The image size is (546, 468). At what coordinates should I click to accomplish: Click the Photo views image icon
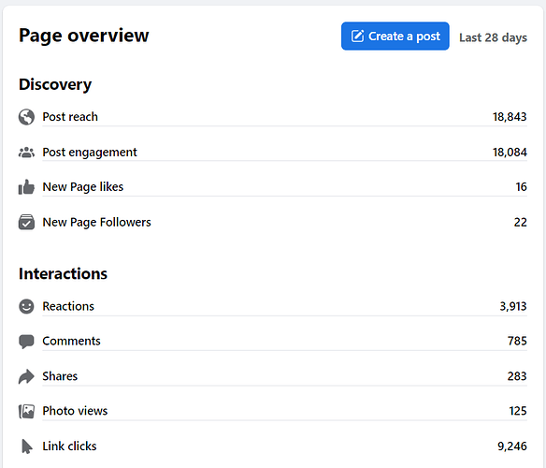pos(26,411)
